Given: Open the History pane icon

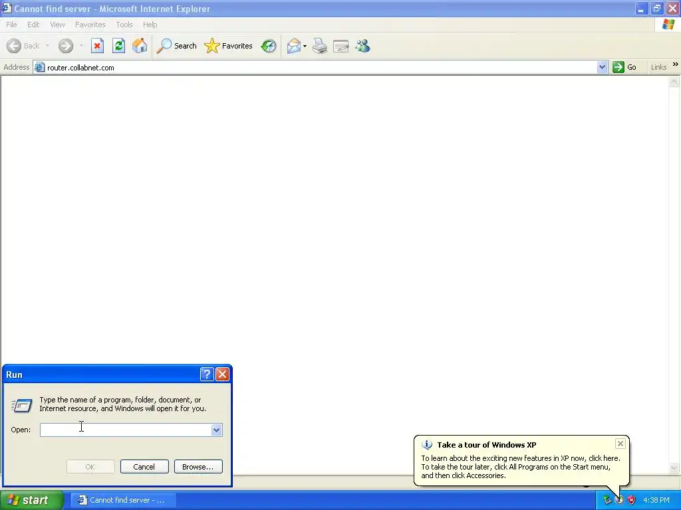Looking at the screenshot, I should [269, 46].
